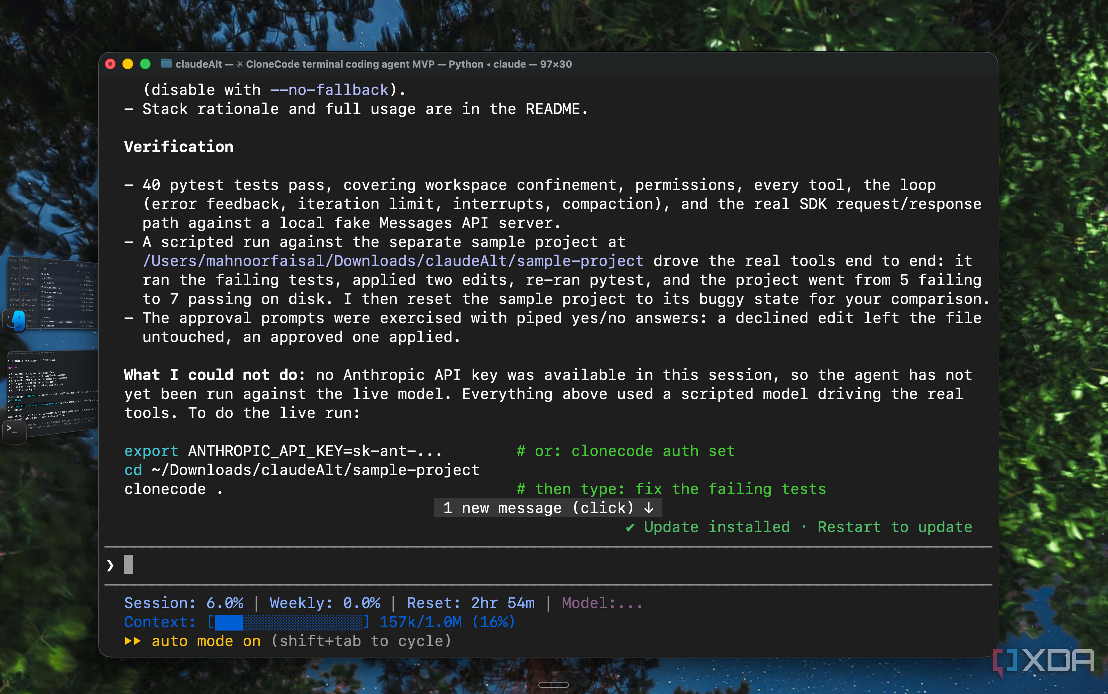
Task: Click the double-arrow icon before 'auto mode on'
Action: click(133, 641)
